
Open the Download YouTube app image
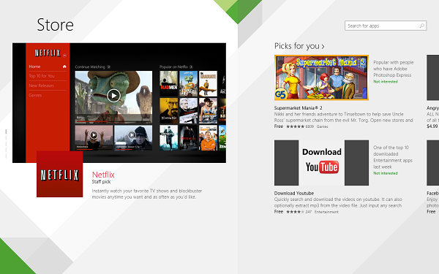[x=321, y=163]
